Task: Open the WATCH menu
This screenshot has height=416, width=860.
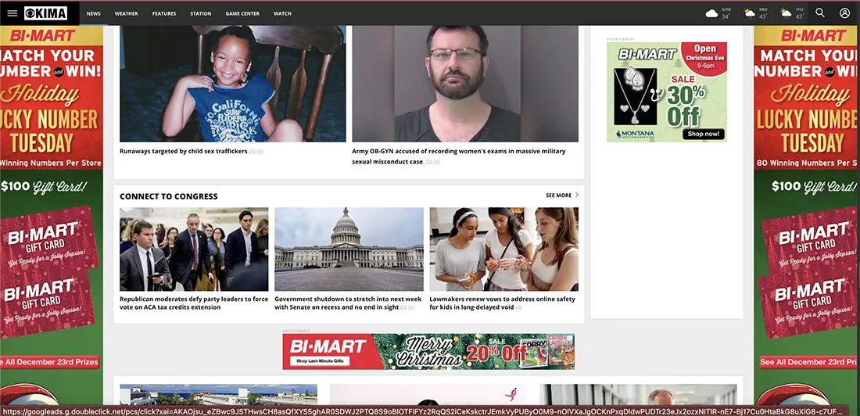Action: click(282, 14)
